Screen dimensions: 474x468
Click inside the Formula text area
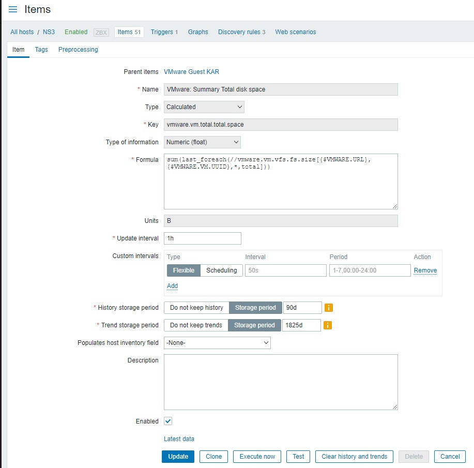point(281,182)
